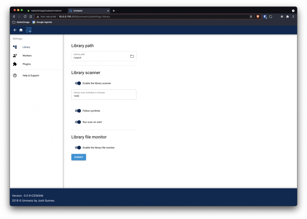Click the bookmark icon in browser toolbar

coord(31,17)
